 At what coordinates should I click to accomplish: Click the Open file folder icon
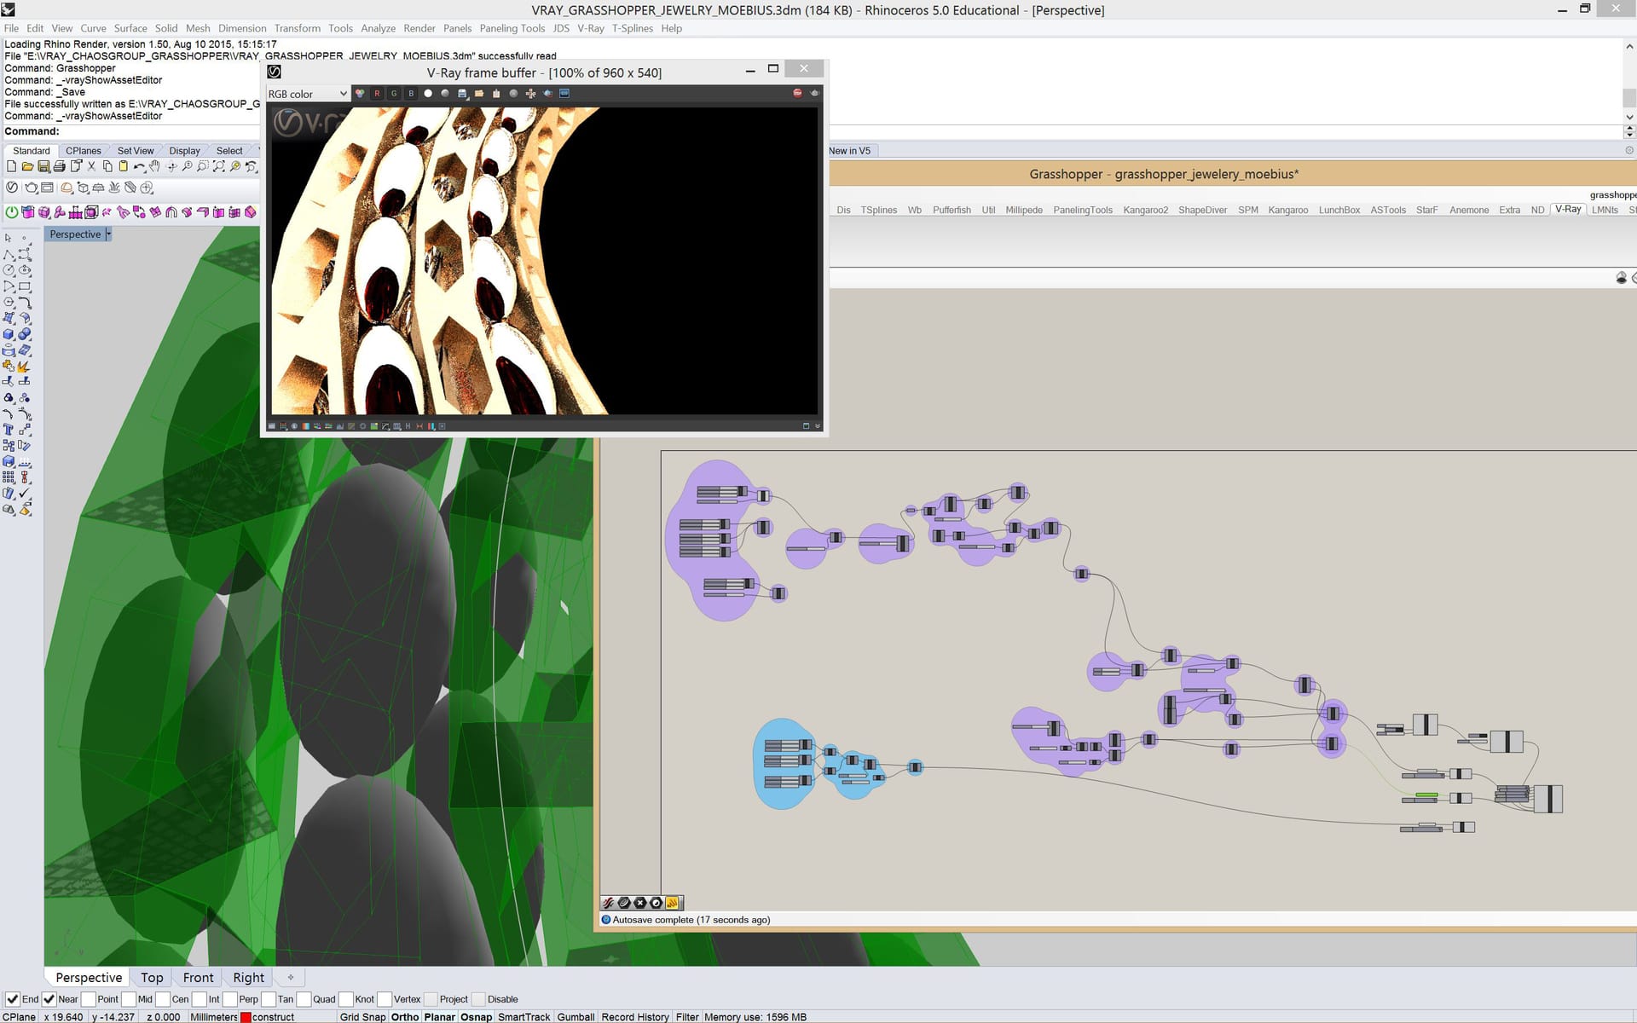point(27,166)
